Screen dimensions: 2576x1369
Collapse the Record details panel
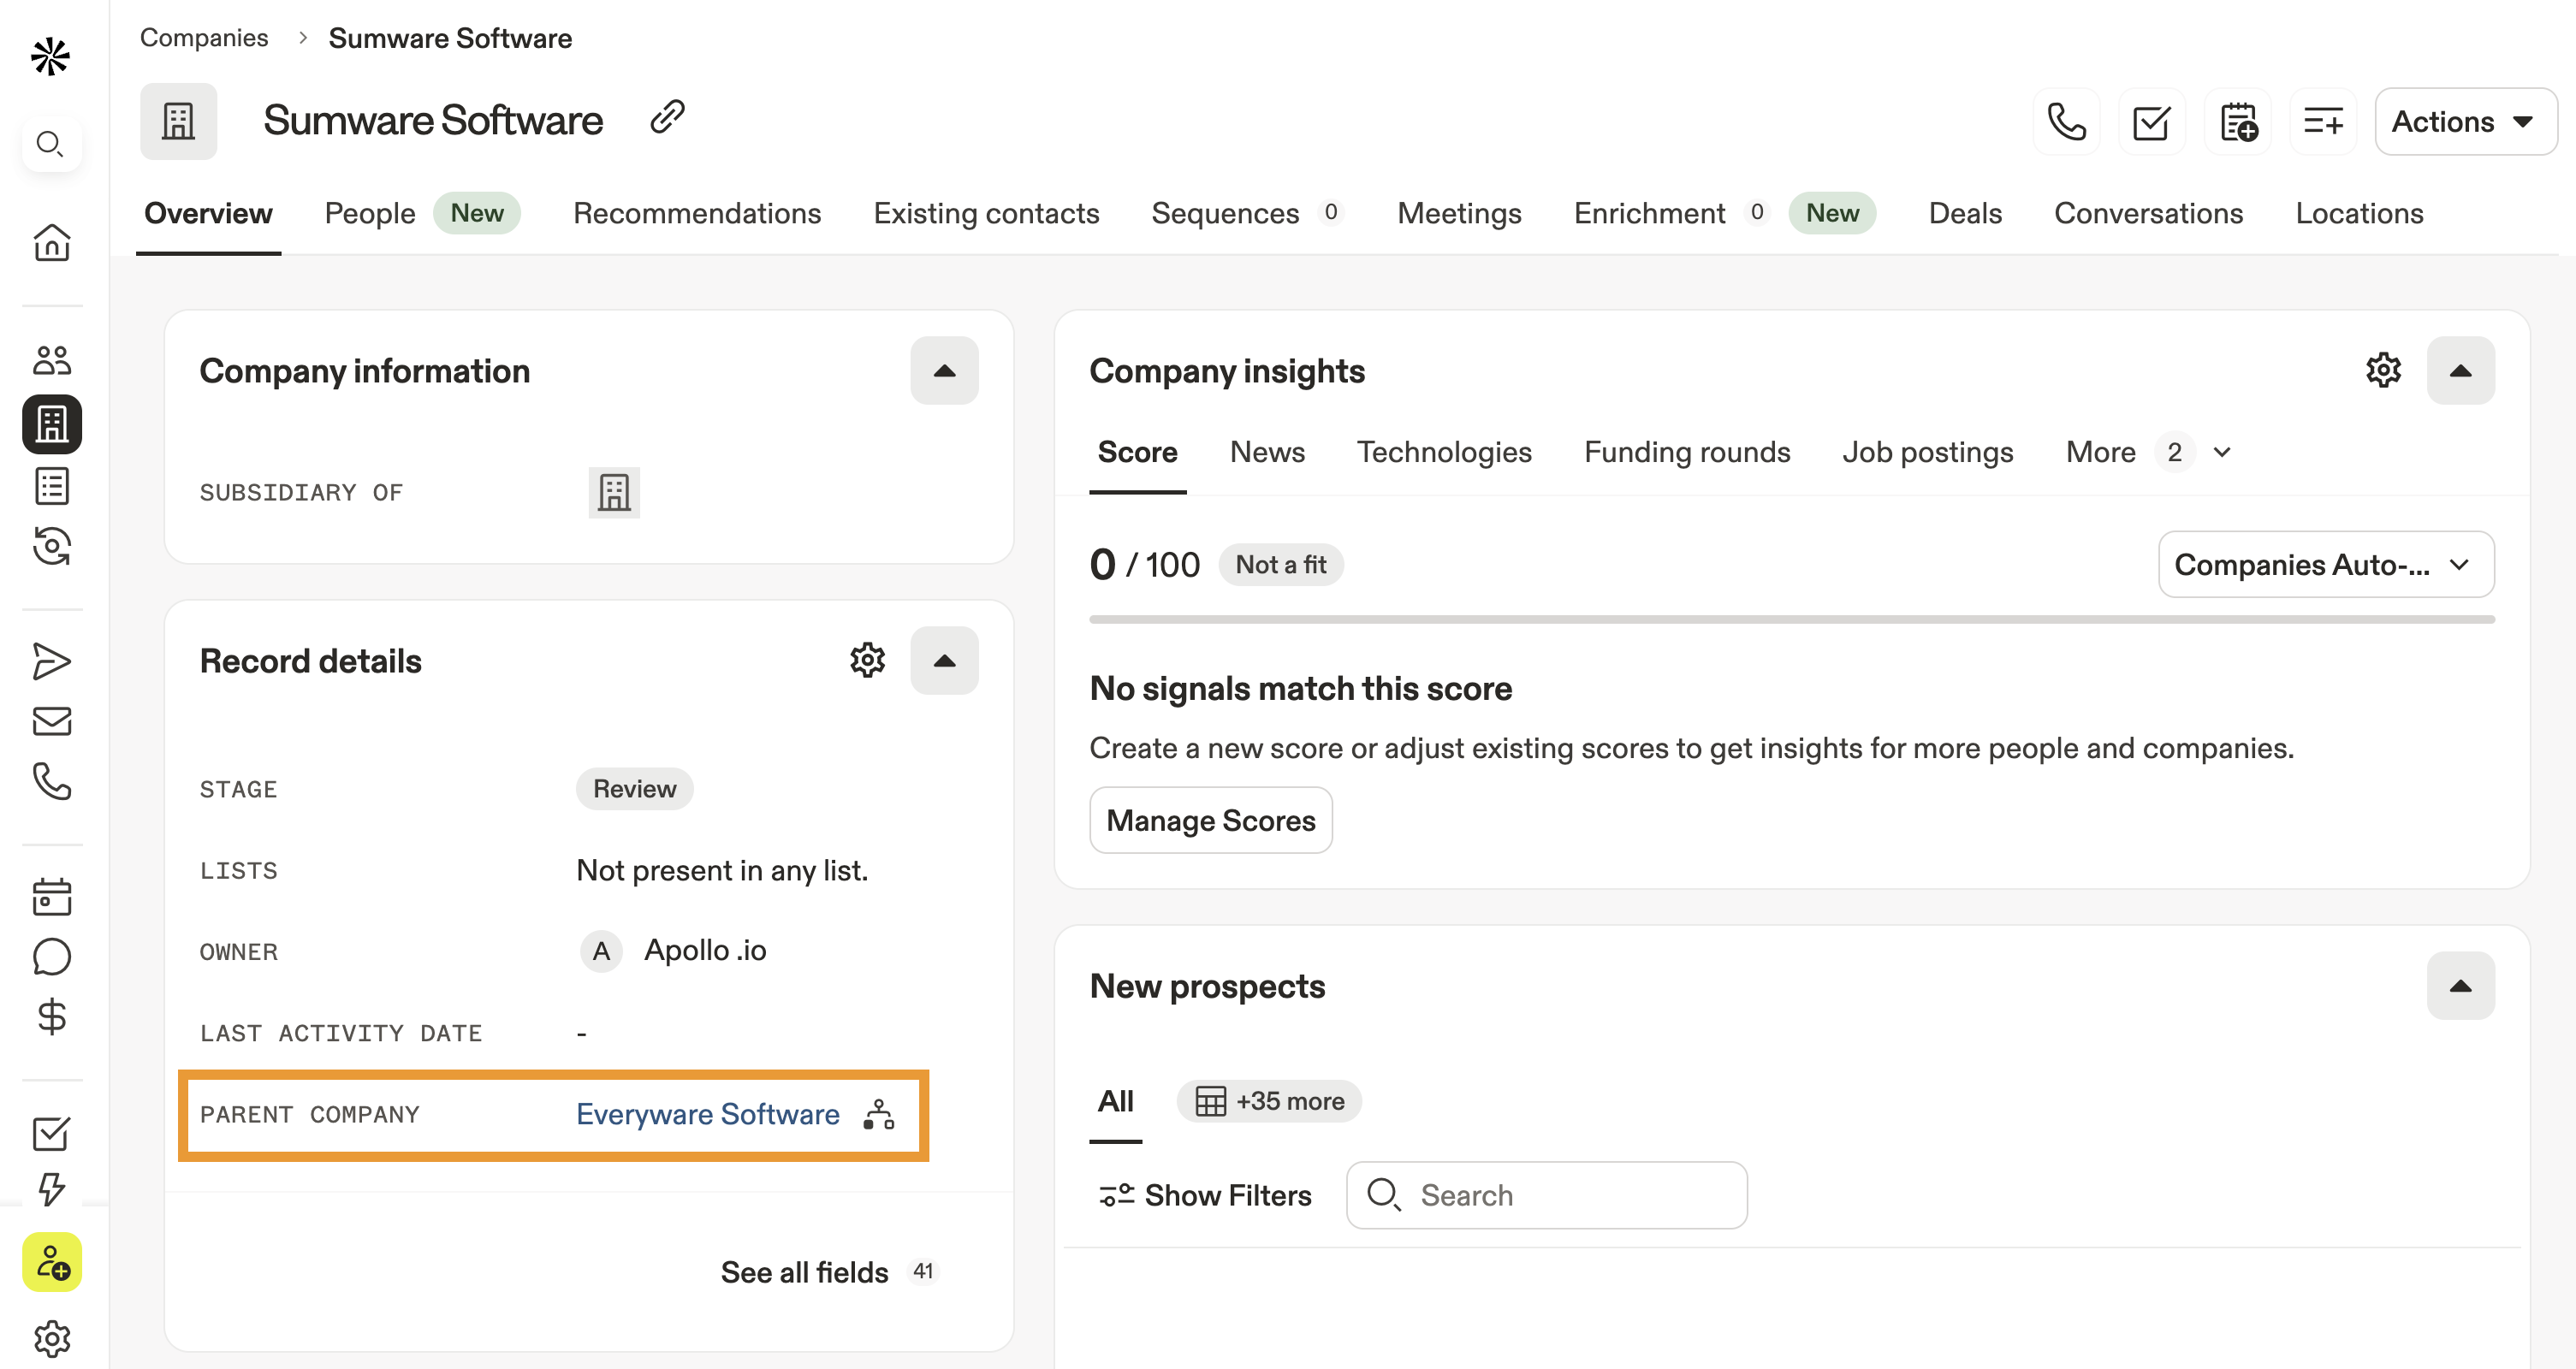click(944, 661)
